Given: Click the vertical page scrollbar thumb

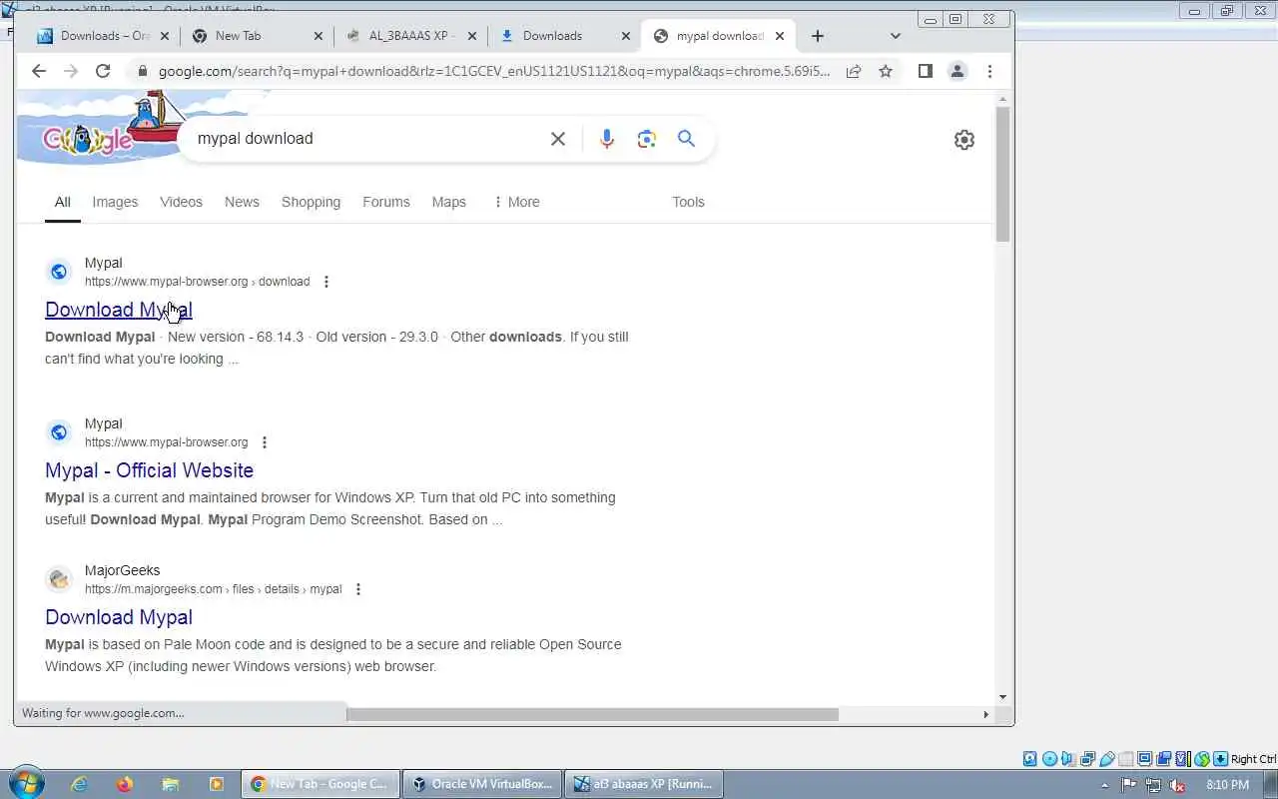Looking at the screenshot, I should 1002,174.
